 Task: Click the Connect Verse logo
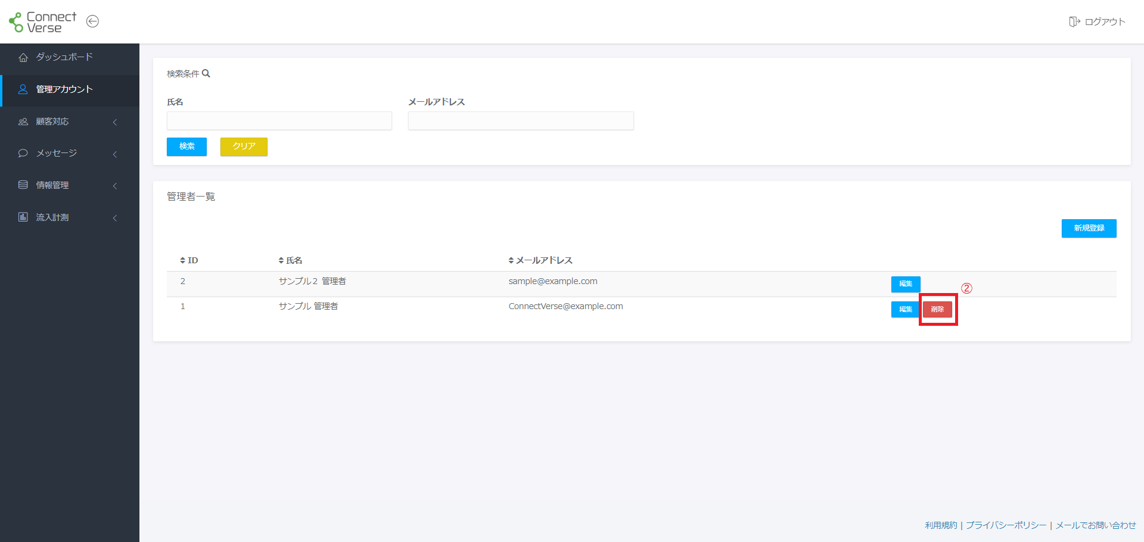pos(43,22)
